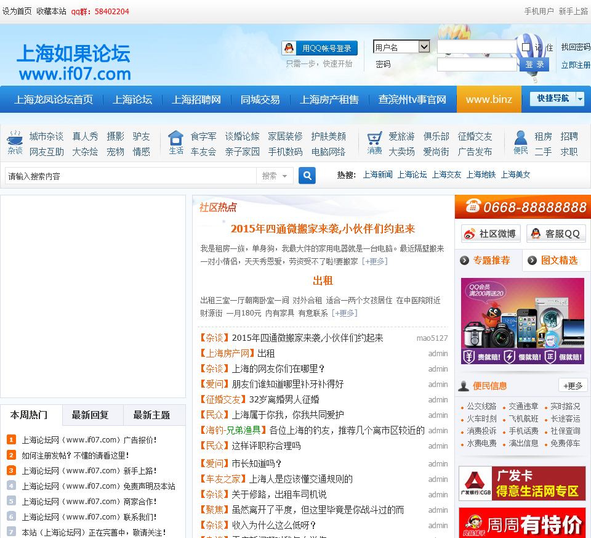Screen dimensions: 591x538
Task: Click 立即注册 link
Action: [x=576, y=65]
